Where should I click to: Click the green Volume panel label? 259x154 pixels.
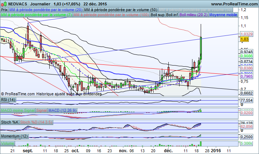click(8, 143)
